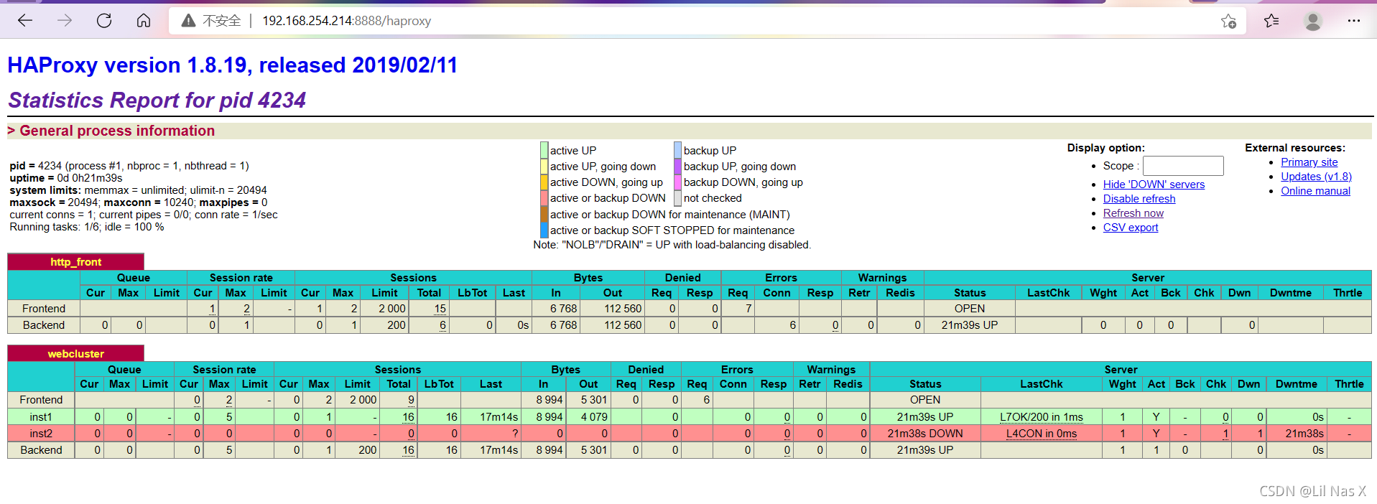Add this page to favorites star icon

tap(1228, 21)
